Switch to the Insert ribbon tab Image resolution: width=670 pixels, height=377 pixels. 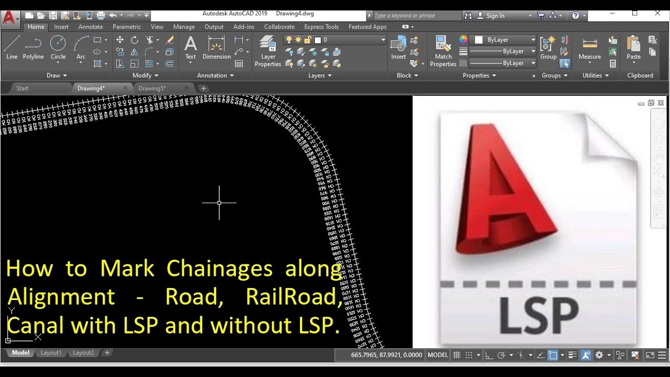click(61, 27)
